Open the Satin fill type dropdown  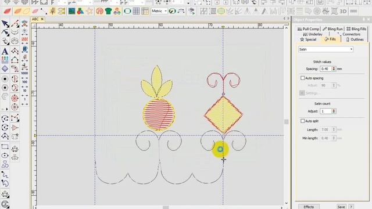tap(325, 49)
